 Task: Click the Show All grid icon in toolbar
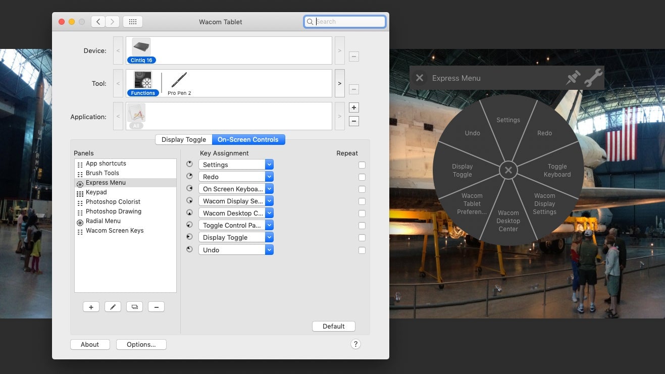133,22
